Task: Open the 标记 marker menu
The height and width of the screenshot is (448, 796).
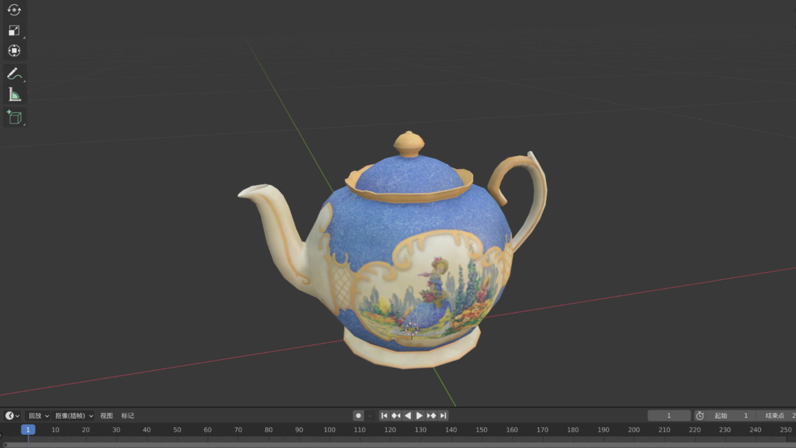Action: [127, 416]
